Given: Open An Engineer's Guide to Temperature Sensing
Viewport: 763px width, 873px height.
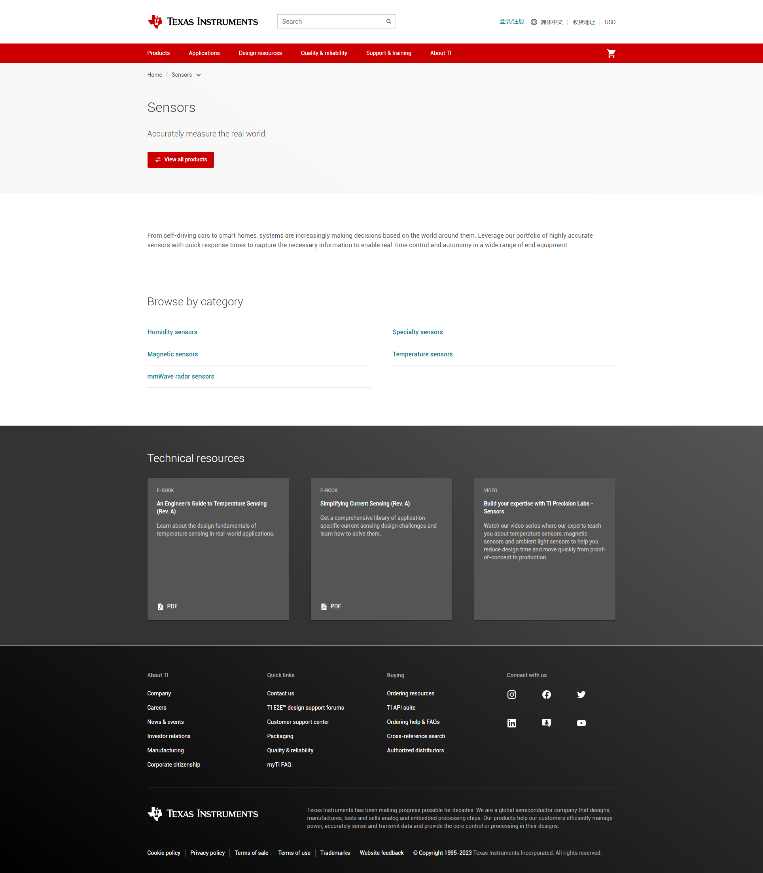Looking at the screenshot, I should tap(212, 508).
